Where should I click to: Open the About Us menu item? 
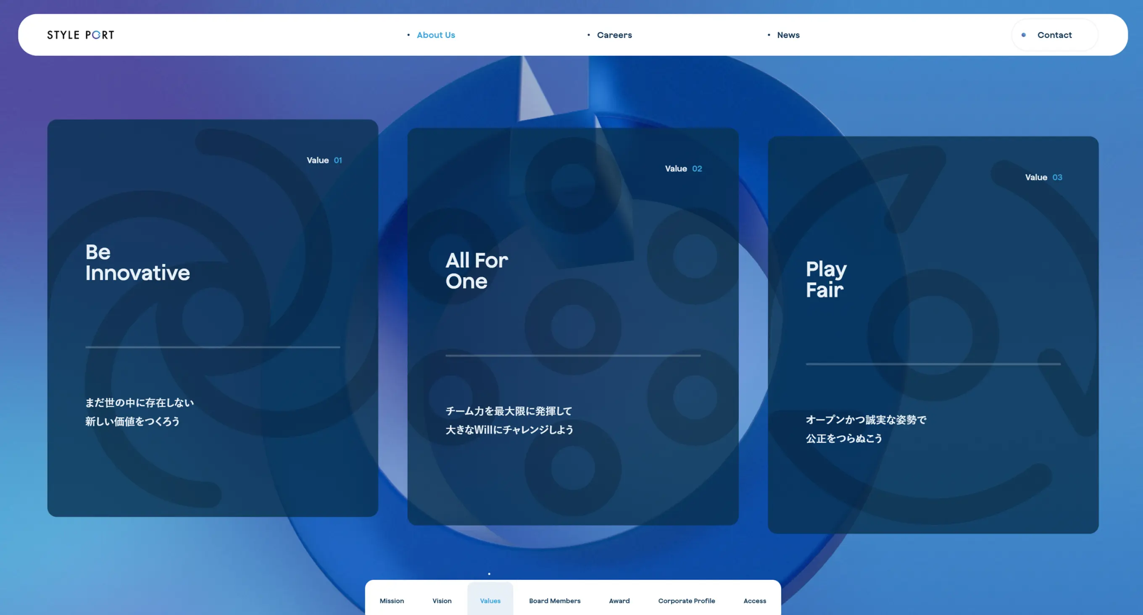(435, 34)
